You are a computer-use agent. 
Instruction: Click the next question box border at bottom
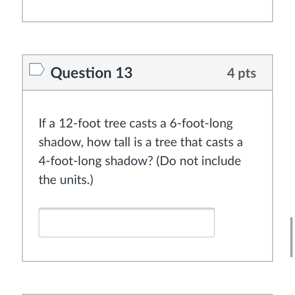147,294
